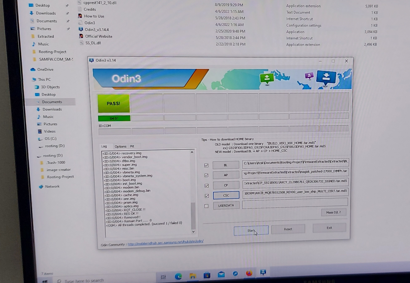Select the cpprest141_2_10.dll file icon
Image resolution: width=410 pixels, height=283 pixels.
80,3
